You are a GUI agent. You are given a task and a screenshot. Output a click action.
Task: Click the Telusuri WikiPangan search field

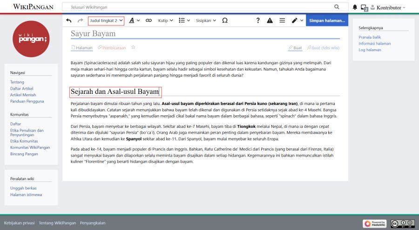pyautogui.click(x=200, y=7)
